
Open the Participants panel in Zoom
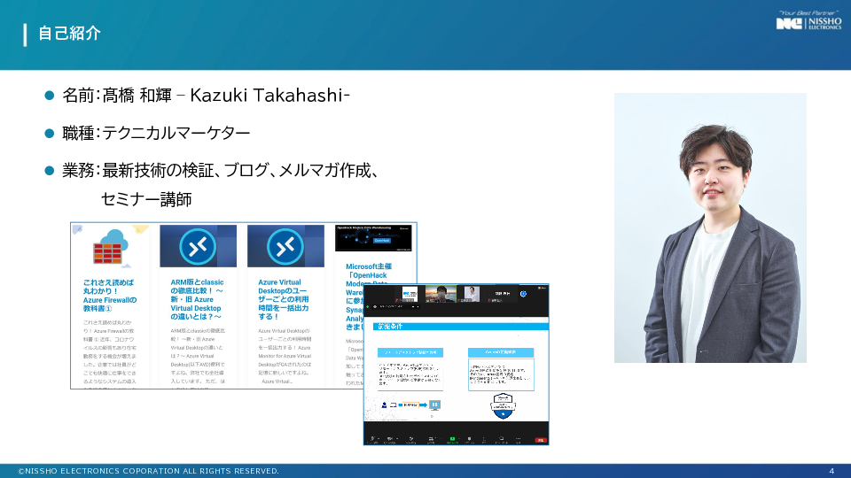[432, 438]
